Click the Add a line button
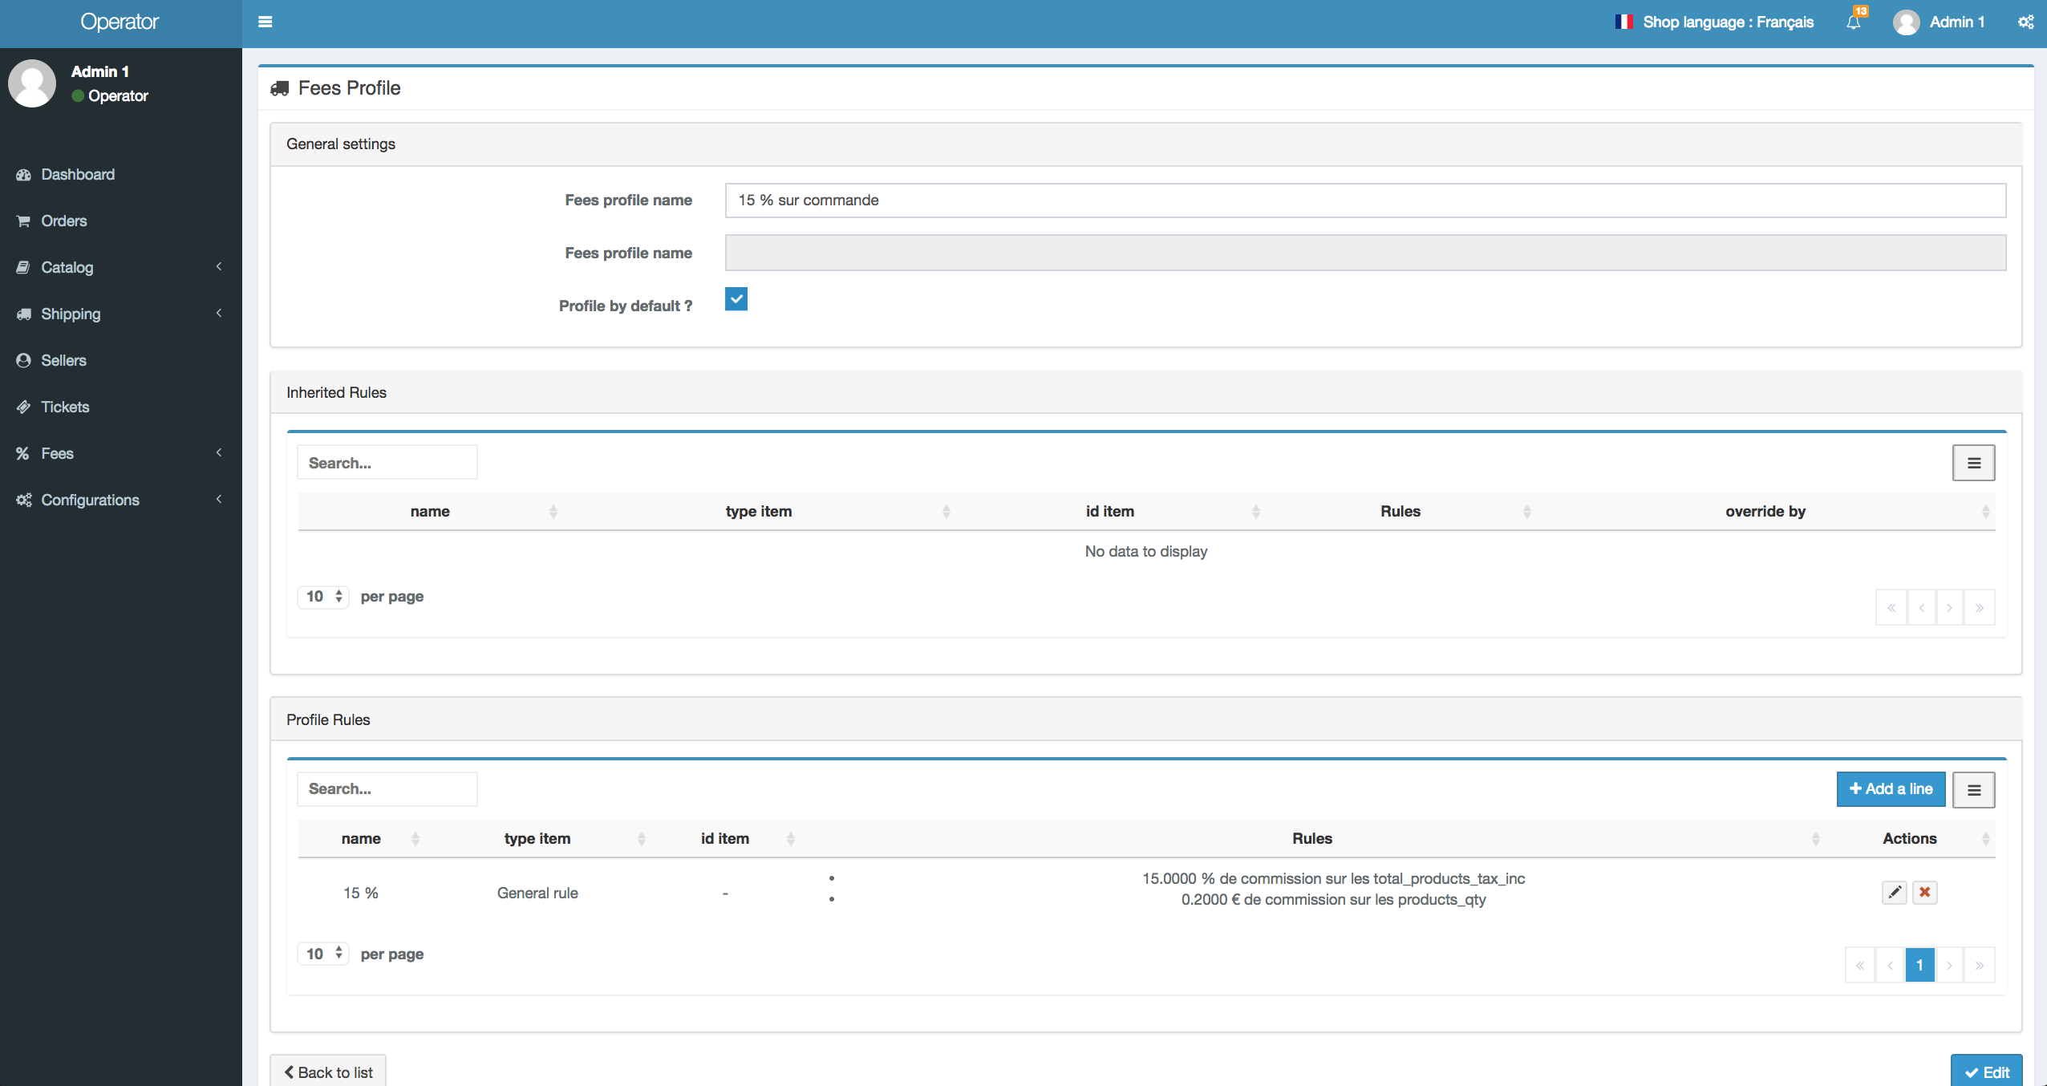 1891,788
